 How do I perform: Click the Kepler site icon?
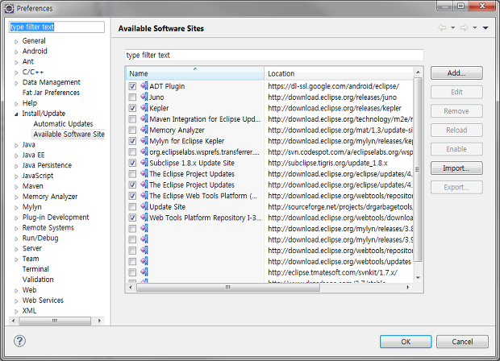pos(144,108)
